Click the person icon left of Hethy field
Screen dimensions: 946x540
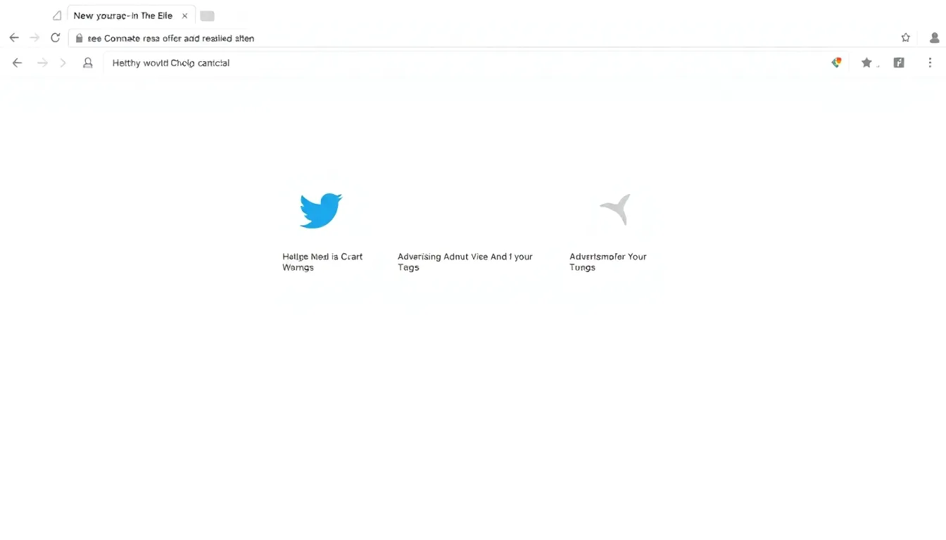pyautogui.click(x=88, y=63)
